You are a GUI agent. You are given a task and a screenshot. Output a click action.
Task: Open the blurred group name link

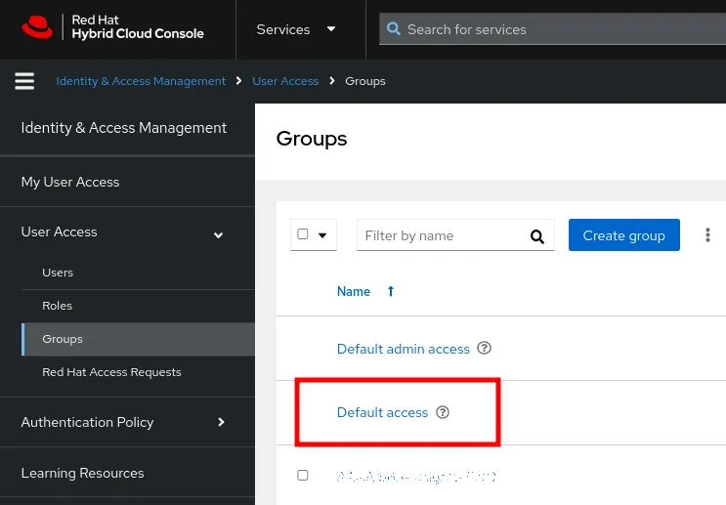point(416,476)
